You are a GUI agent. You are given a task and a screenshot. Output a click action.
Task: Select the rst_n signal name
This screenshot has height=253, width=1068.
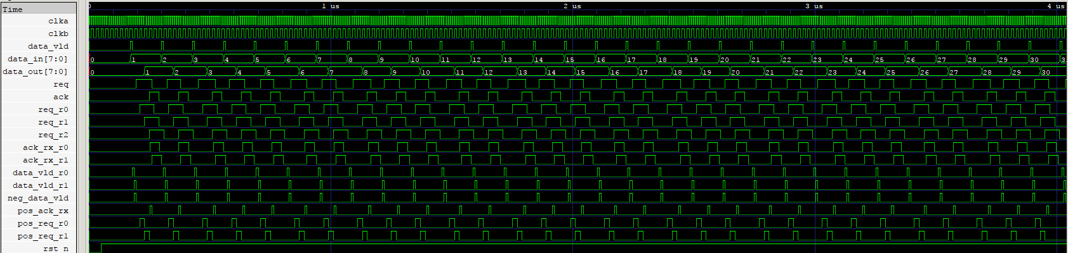click(56, 249)
